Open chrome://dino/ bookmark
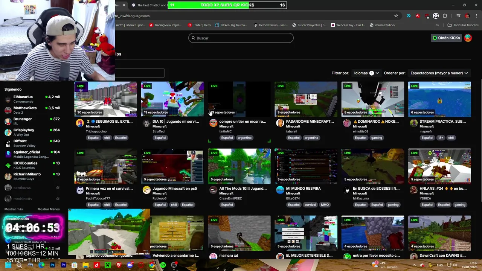This screenshot has width=482, height=271. [x=382, y=25]
